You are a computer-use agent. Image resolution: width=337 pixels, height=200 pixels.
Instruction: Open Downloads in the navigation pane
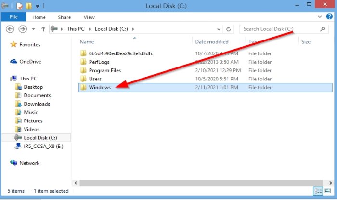point(37,104)
